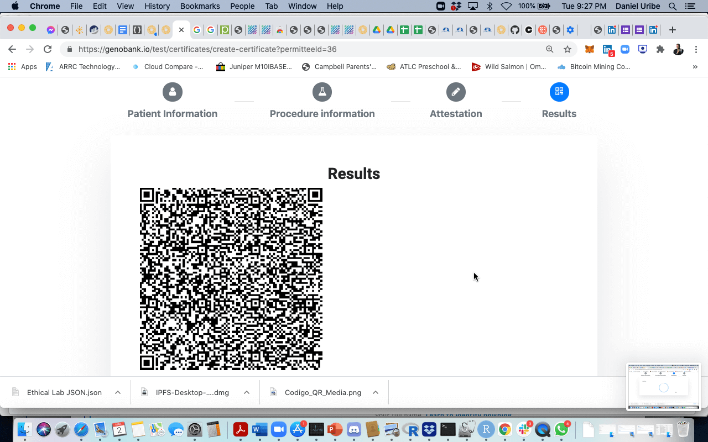Open Microsoft Word from the Dock
Image resolution: width=708 pixels, height=442 pixels.
[259, 429]
